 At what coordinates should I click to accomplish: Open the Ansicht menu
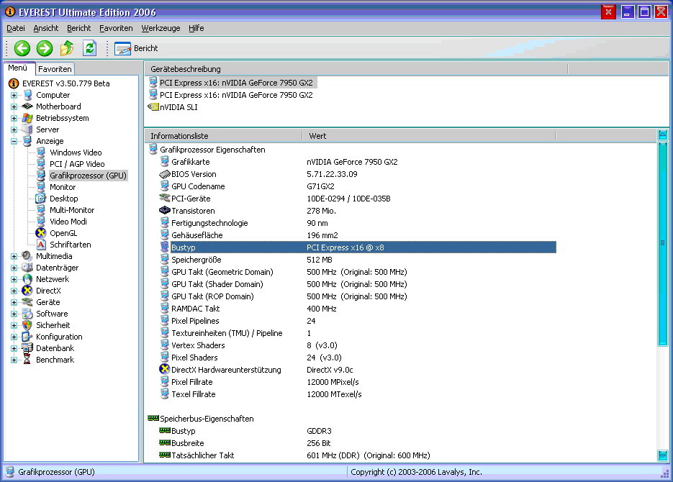click(x=46, y=28)
